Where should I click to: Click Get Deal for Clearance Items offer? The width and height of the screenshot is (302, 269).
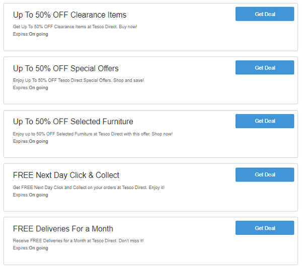point(265,14)
